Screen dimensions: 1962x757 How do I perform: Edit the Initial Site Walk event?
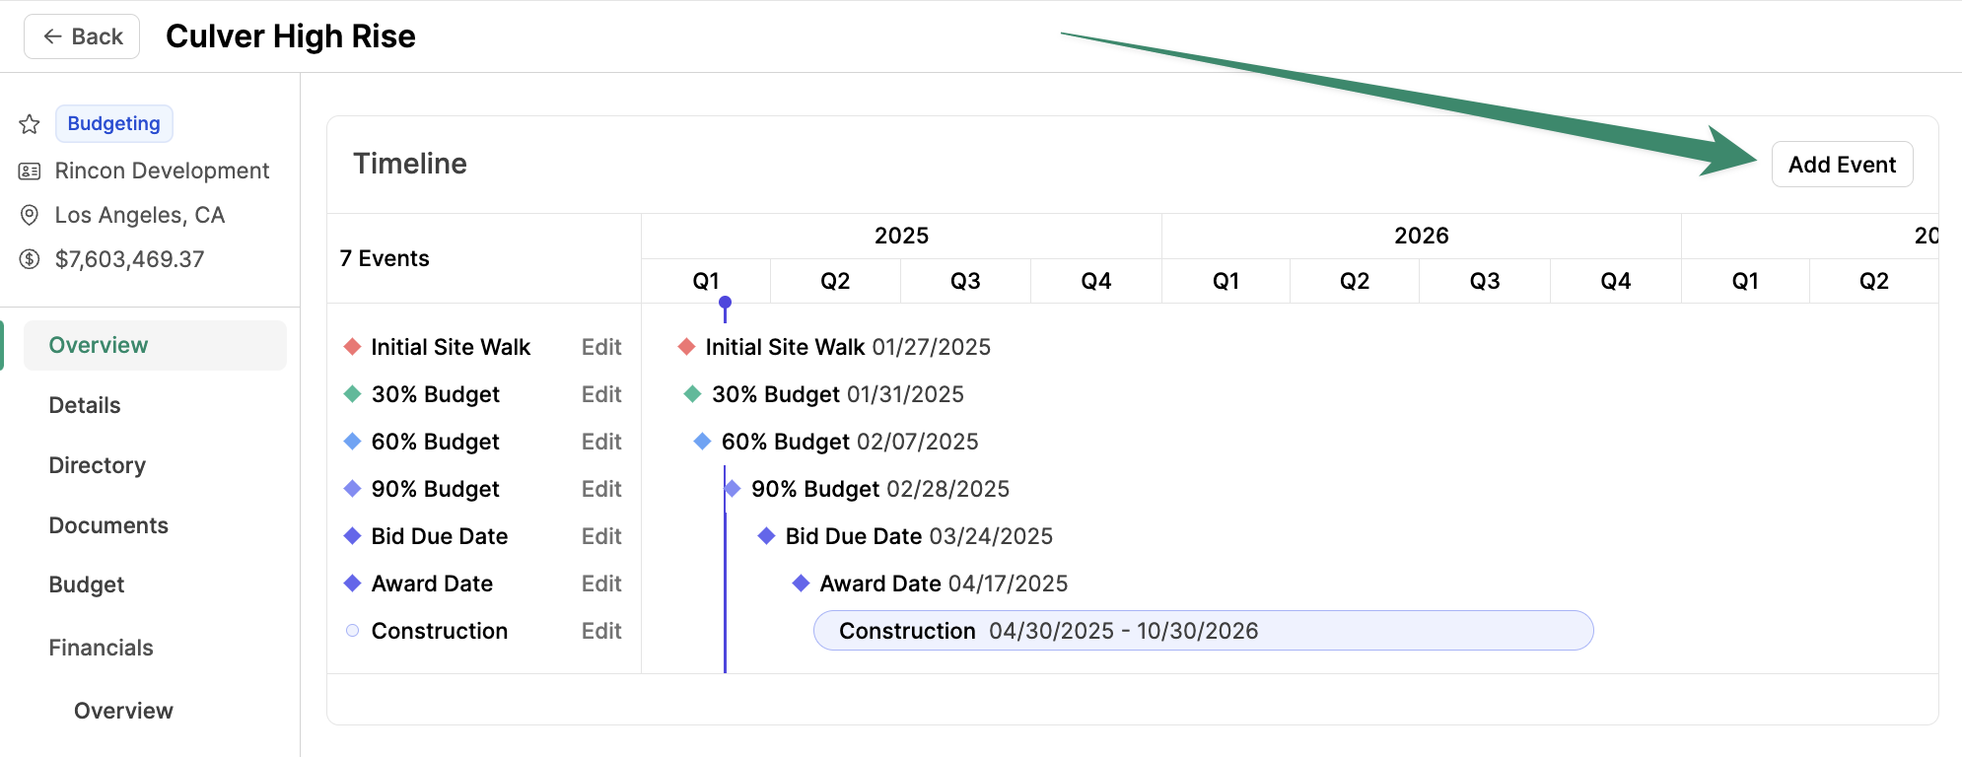[601, 347]
